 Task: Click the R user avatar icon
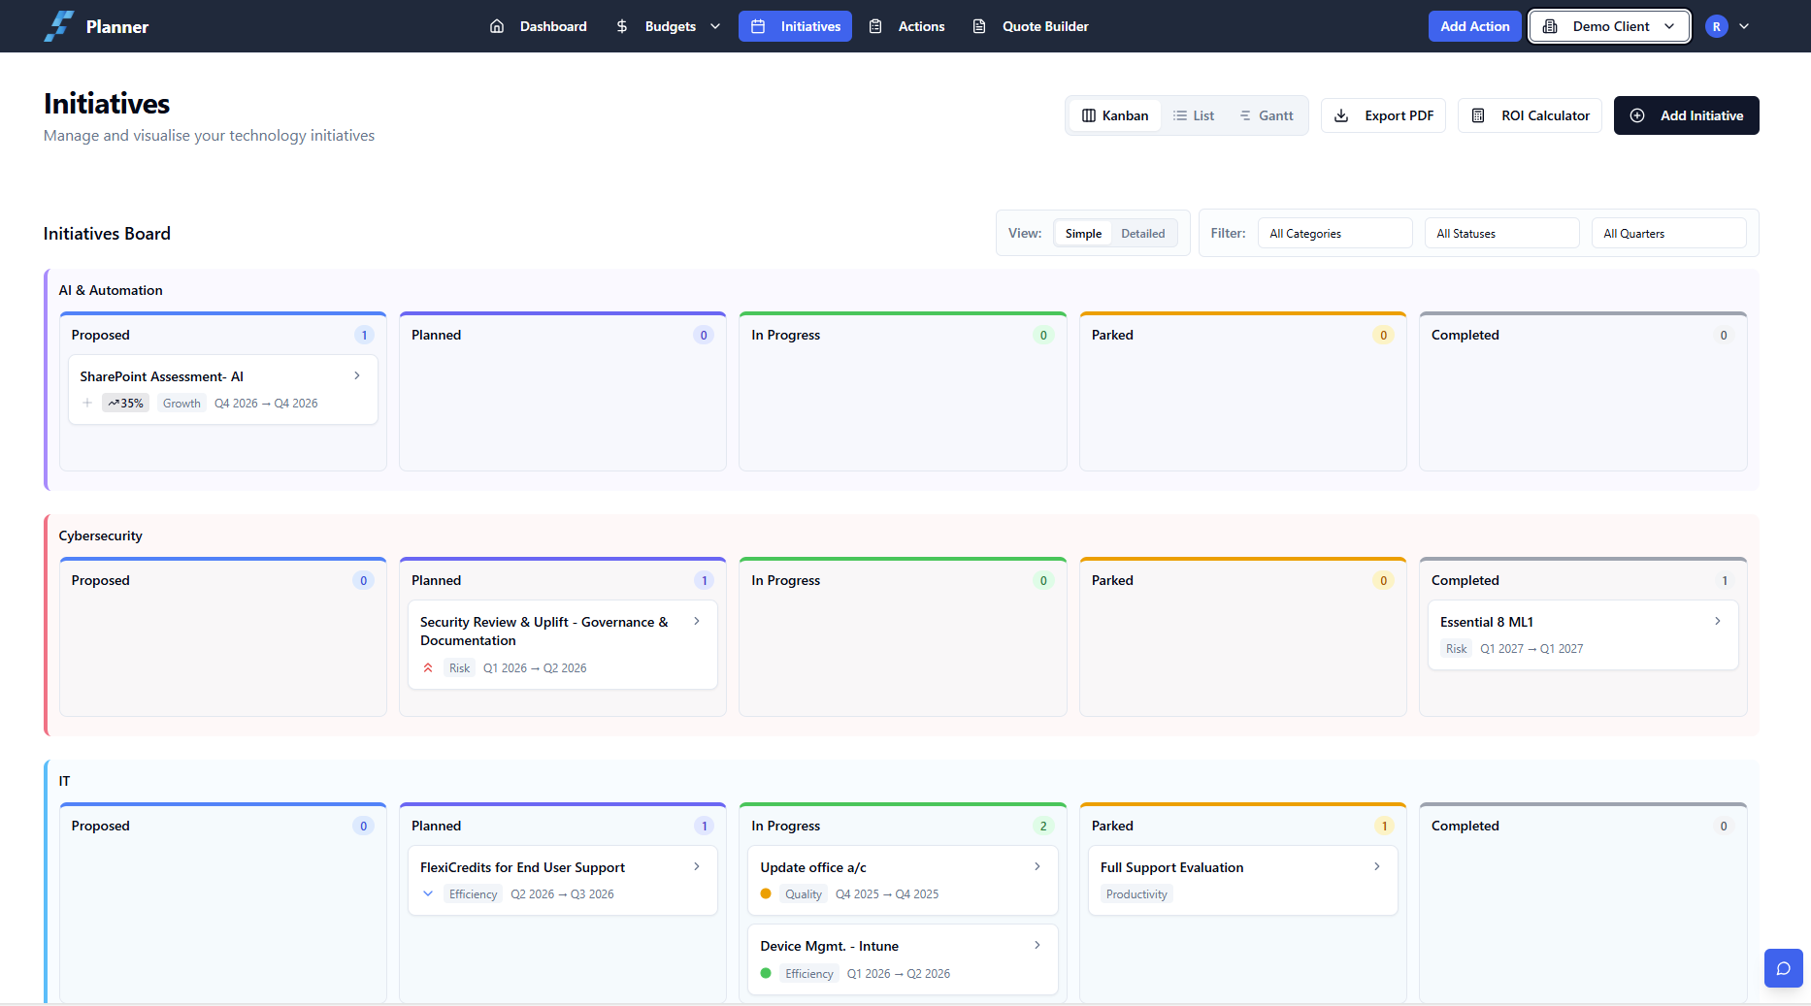coord(1716,26)
